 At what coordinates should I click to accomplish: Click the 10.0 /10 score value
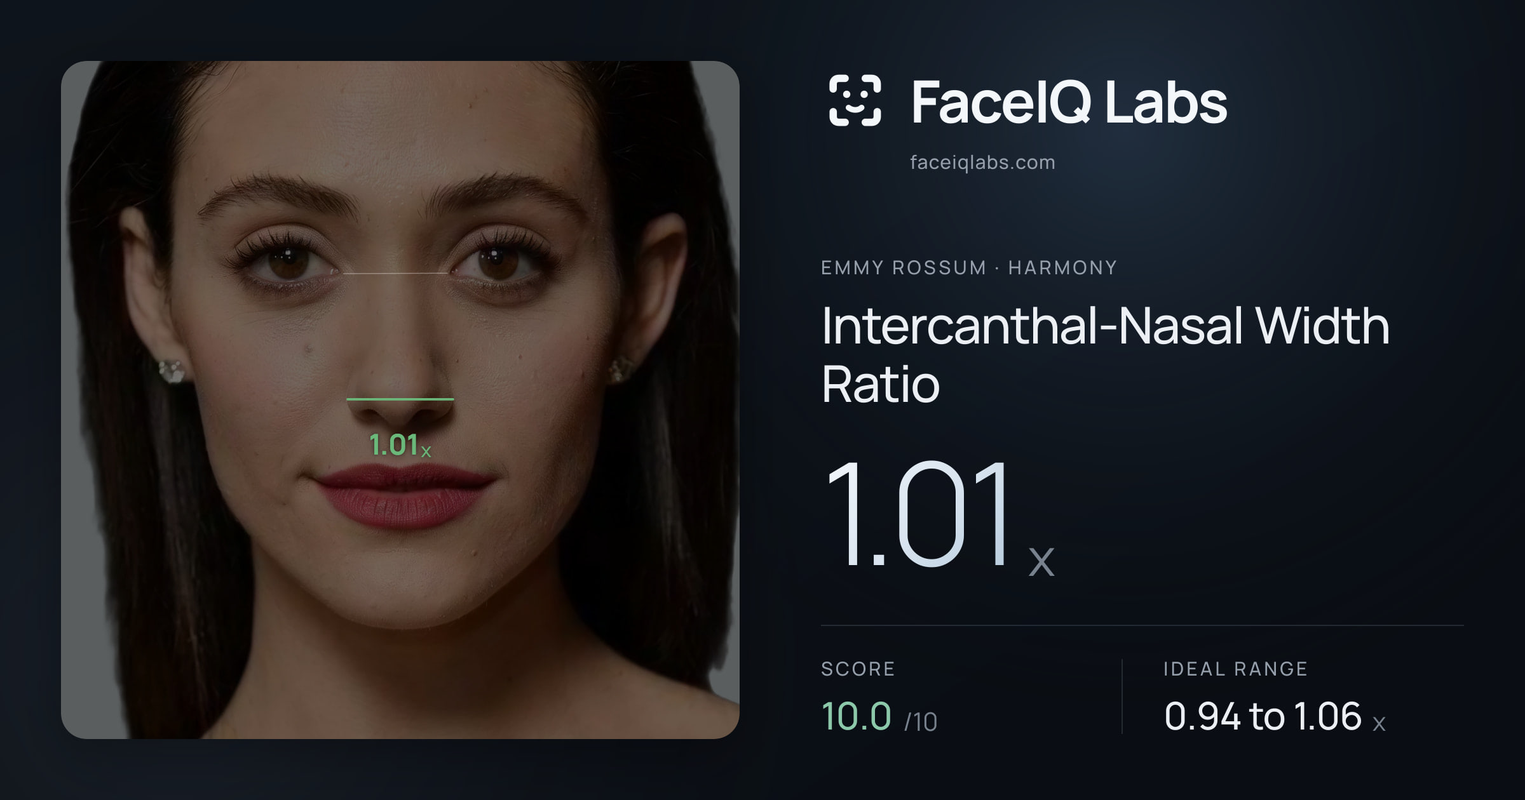click(879, 717)
